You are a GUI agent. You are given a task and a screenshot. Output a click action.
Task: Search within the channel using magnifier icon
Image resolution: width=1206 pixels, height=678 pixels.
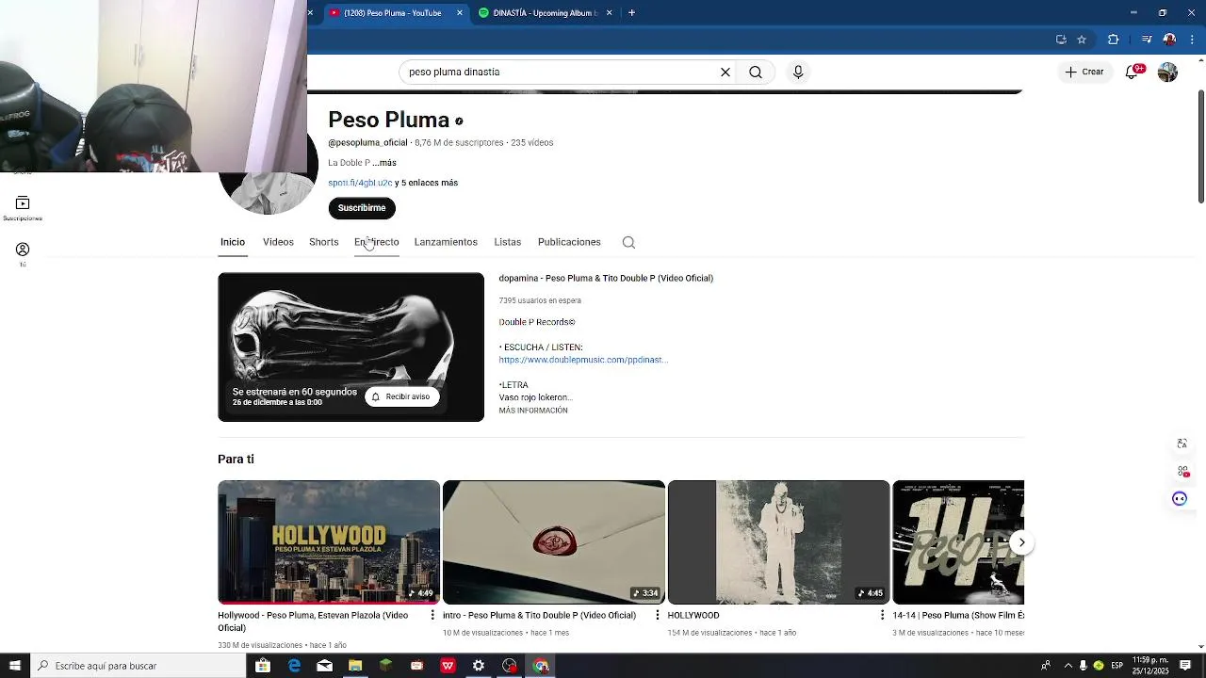[x=628, y=242]
